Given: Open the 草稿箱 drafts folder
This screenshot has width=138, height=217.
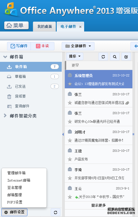Looking at the screenshot, I should tap(31, 76).
